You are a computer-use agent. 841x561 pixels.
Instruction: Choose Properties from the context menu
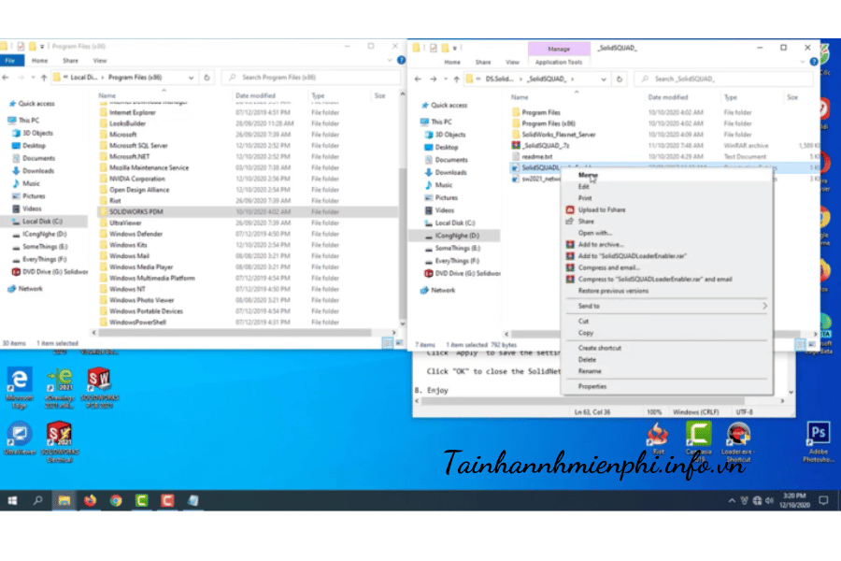coord(592,386)
